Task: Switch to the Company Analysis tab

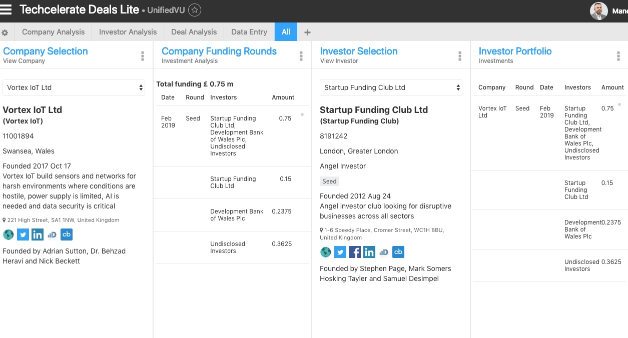Action: [54, 32]
